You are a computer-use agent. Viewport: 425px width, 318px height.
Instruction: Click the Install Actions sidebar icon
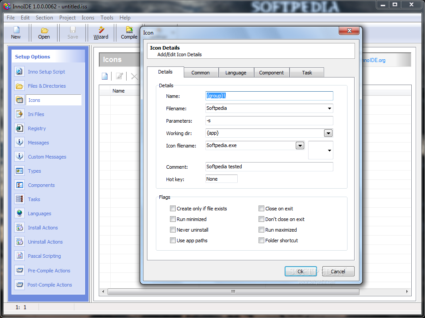[x=19, y=228]
